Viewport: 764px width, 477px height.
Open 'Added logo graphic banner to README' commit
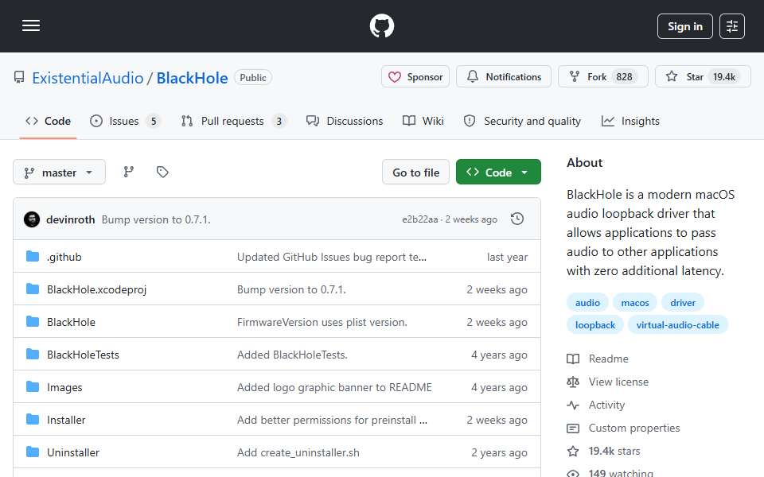(334, 387)
